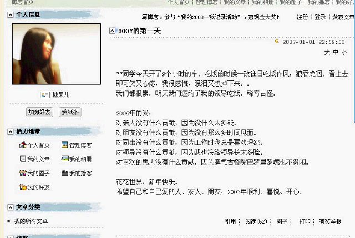This screenshot has width=355, height=238.
Task: Click the profile card icon beside 糖果儿
Action: click(x=45, y=95)
